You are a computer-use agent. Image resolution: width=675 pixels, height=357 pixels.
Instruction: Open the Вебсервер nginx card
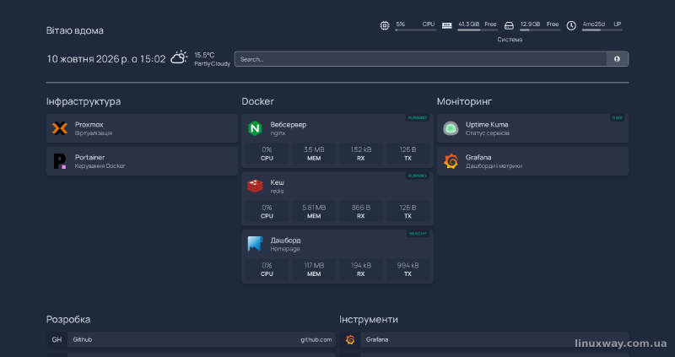[337, 141]
